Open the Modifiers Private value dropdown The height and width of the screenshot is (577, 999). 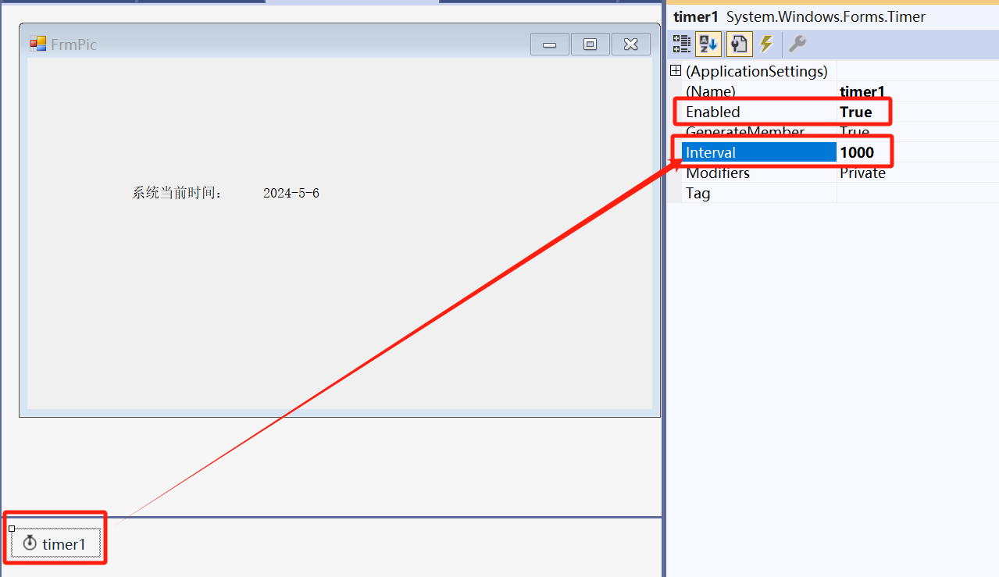[x=914, y=173]
